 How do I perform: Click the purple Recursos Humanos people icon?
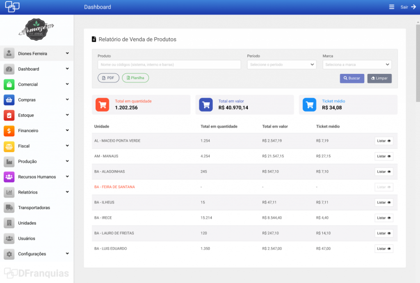coord(9,177)
